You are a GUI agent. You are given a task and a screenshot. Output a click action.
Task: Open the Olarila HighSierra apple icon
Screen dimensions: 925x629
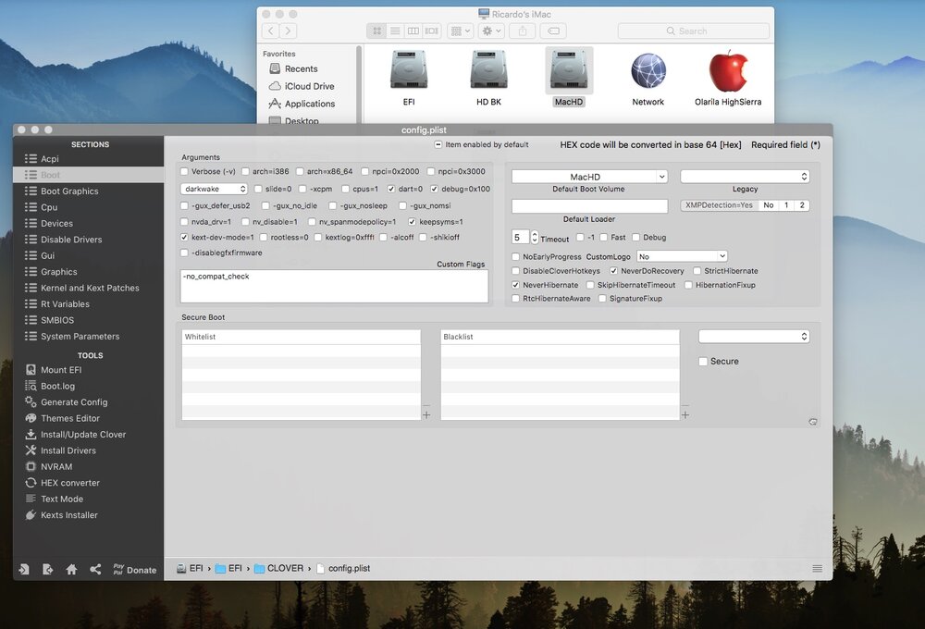click(x=728, y=73)
